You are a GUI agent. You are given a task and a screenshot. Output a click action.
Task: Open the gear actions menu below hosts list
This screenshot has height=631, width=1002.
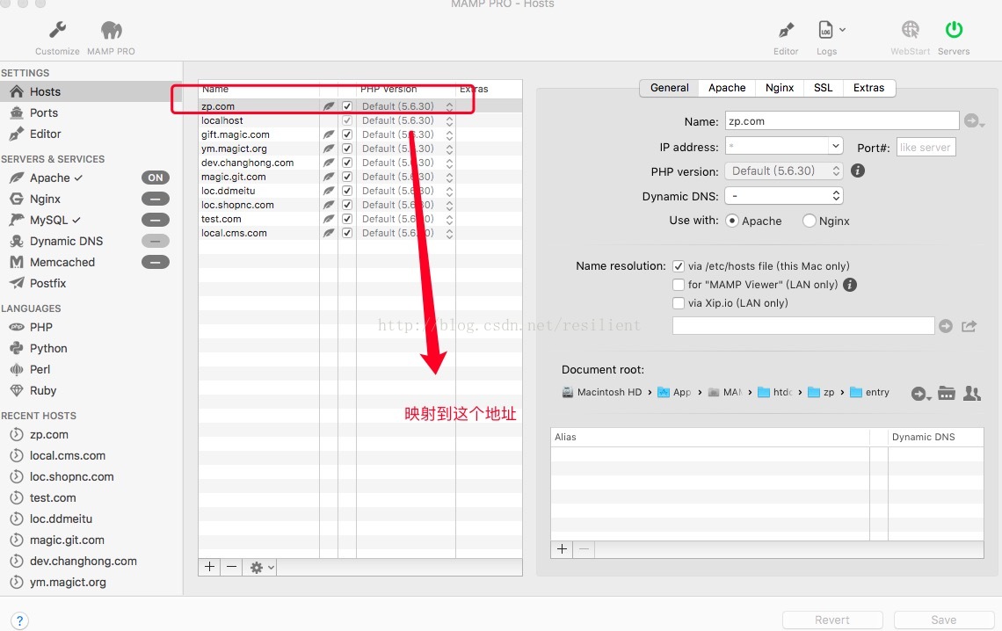[x=260, y=567]
